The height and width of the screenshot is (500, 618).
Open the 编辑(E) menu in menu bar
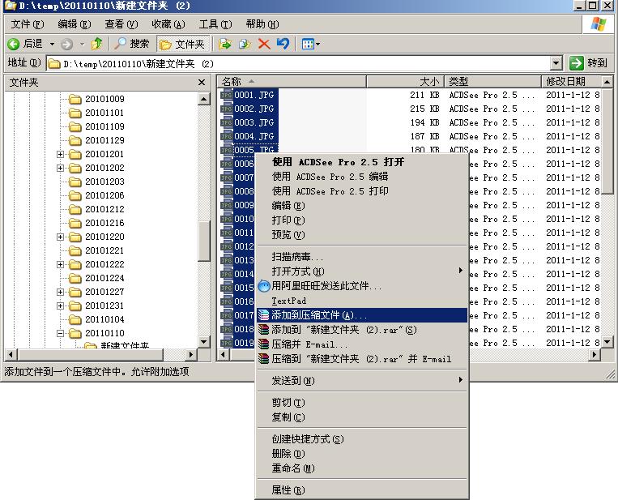click(75, 24)
